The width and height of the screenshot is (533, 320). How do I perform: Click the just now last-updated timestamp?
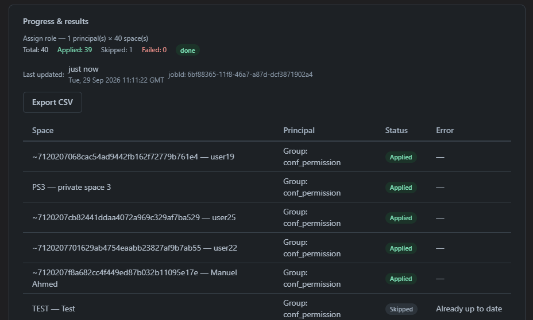pos(83,69)
